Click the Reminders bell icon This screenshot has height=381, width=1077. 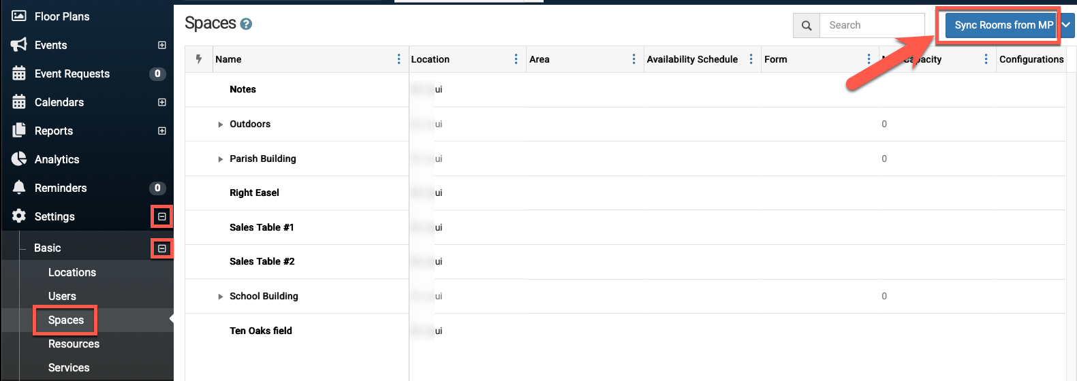(19, 187)
